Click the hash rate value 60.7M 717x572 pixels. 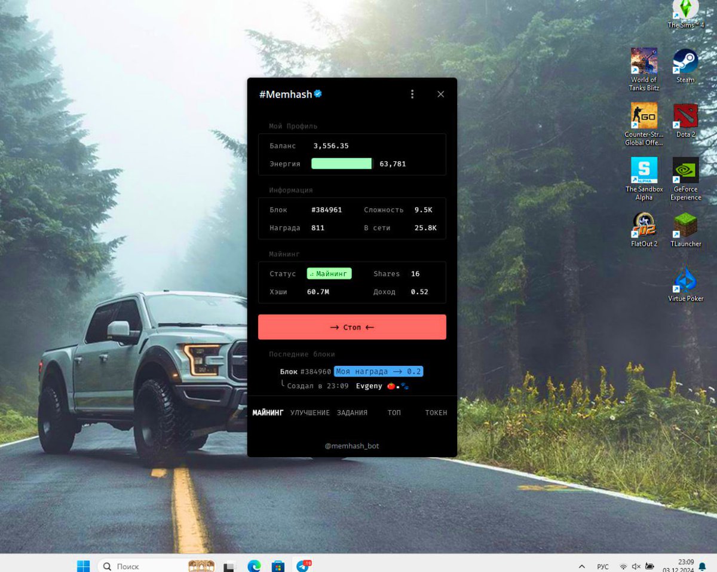pyautogui.click(x=318, y=292)
